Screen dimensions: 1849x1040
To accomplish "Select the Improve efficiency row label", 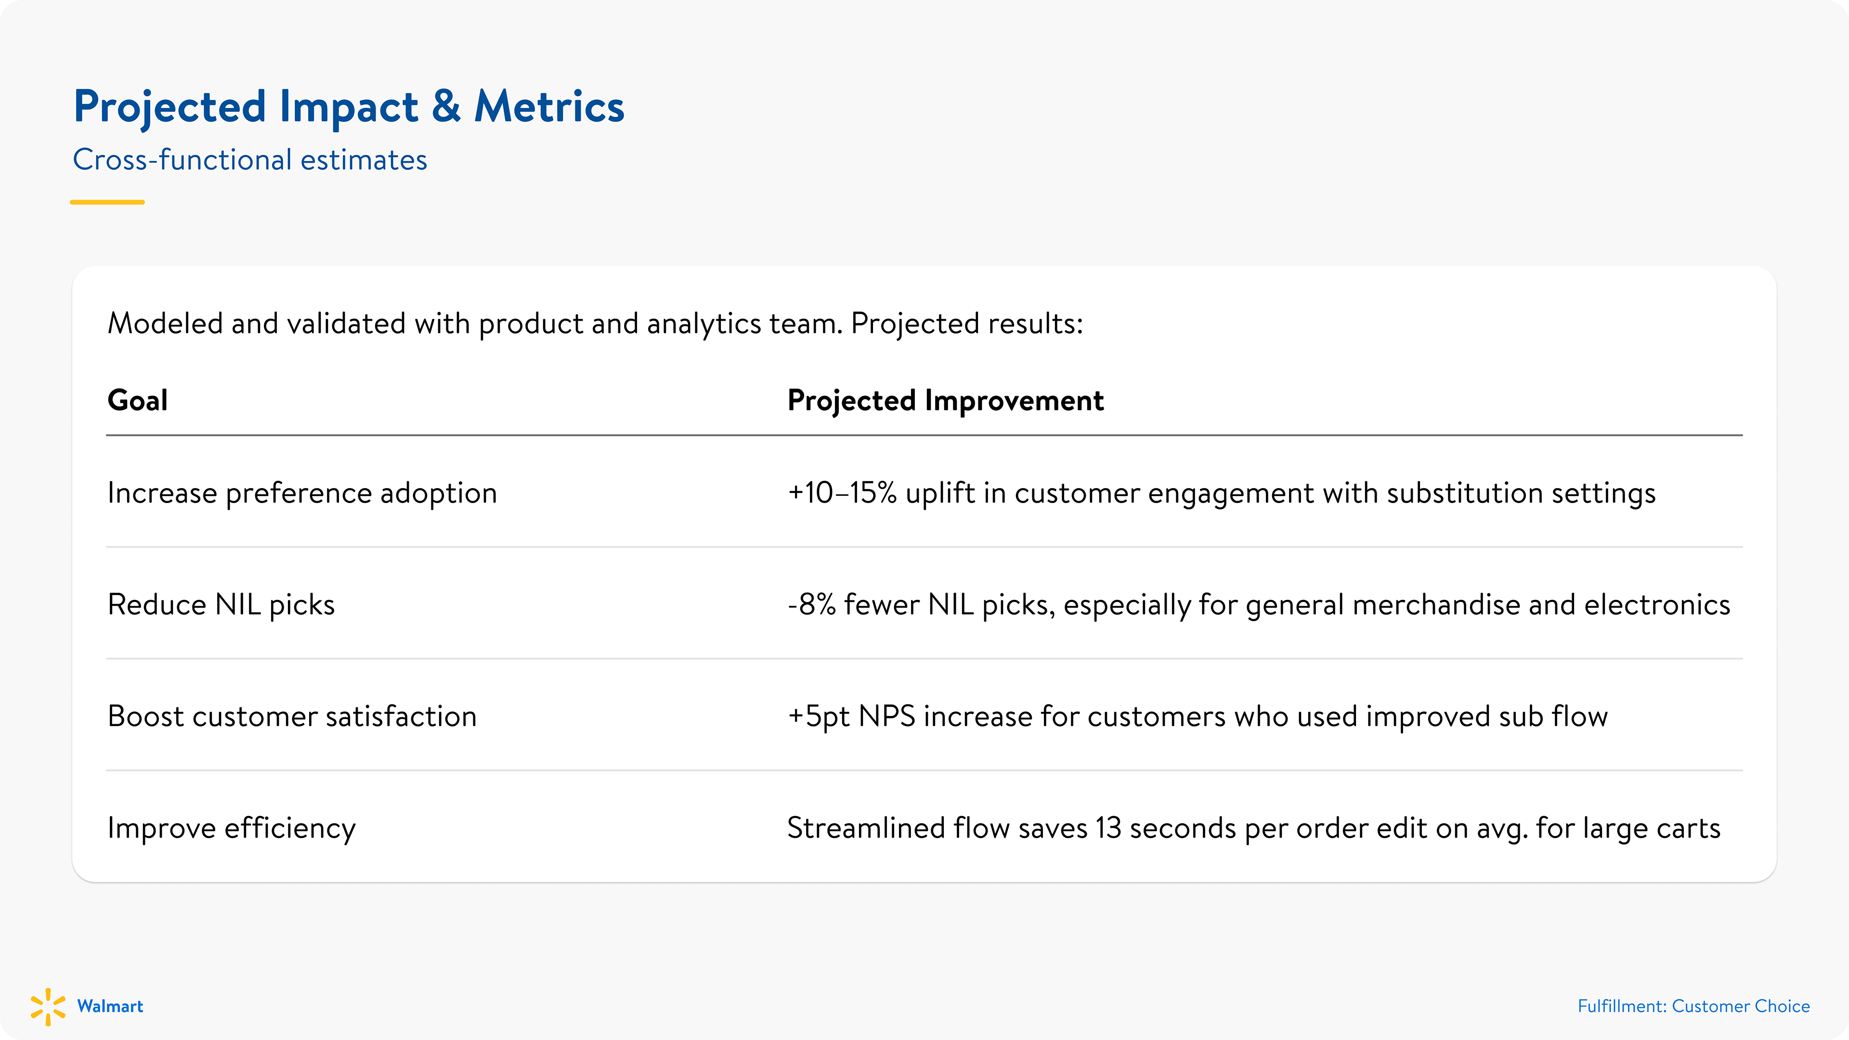I will coord(231,828).
